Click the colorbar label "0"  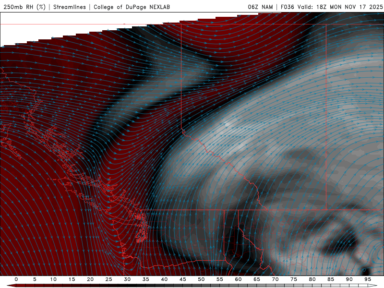(x=16, y=279)
